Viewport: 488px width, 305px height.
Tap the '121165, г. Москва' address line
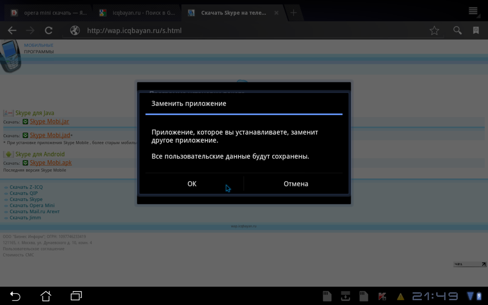point(47,243)
